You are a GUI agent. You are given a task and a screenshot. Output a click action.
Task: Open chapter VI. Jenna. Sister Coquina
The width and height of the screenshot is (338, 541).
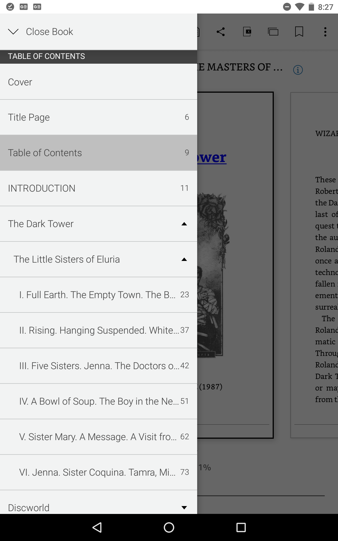tap(97, 472)
